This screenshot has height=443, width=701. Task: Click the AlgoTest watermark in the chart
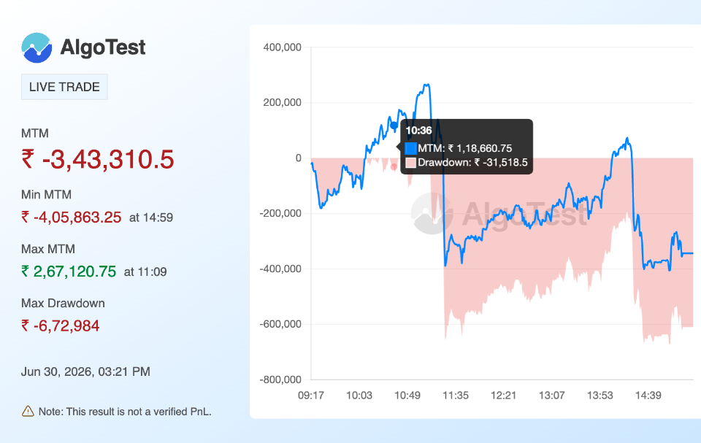[499, 214]
